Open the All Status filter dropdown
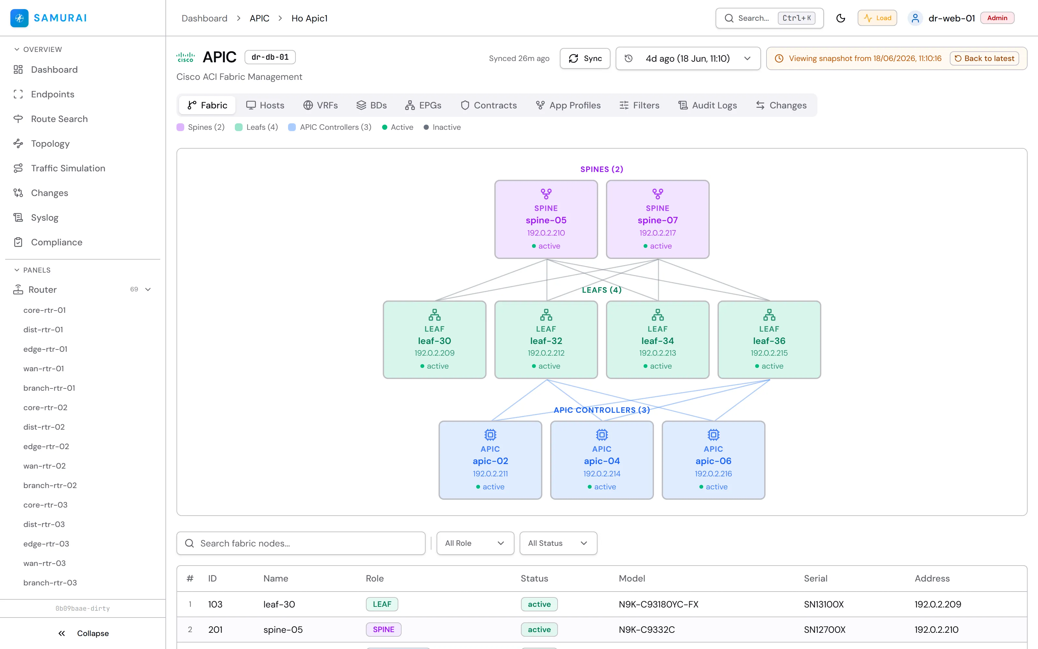Viewport: 1038px width, 649px height. [558, 544]
